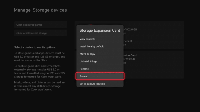Click Clear local saved games
The height and width of the screenshot is (112, 200).
(41, 25)
